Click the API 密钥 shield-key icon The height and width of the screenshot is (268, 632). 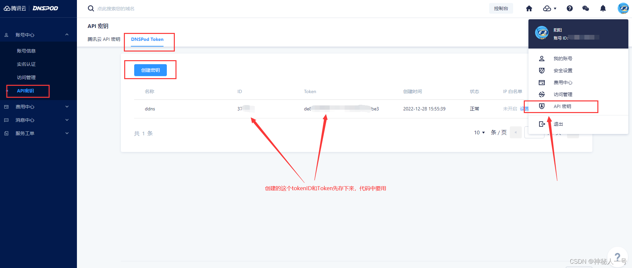click(x=542, y=106)
